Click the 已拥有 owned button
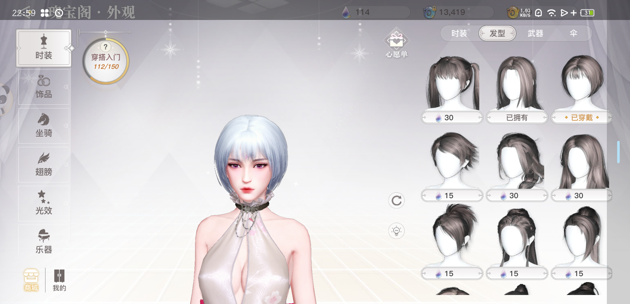The width and height of the screenshot is (630, 304). 517,117
